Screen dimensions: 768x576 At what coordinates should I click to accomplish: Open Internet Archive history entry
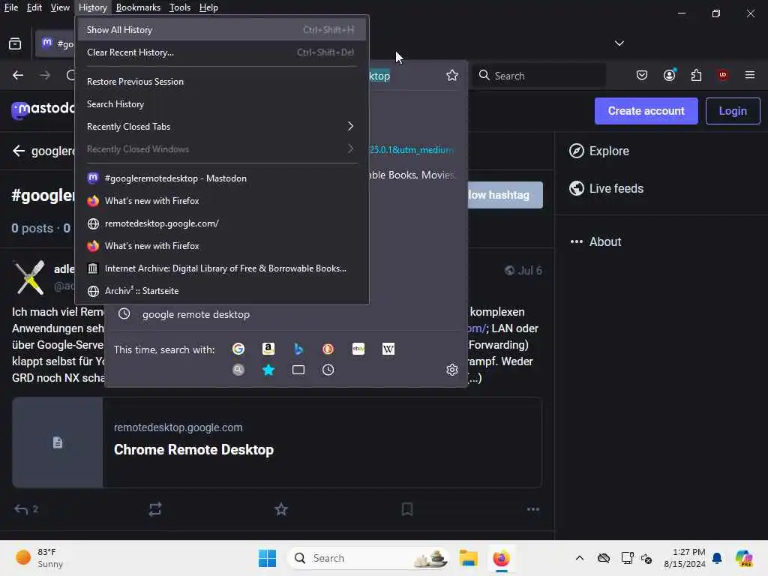(221, 268)
